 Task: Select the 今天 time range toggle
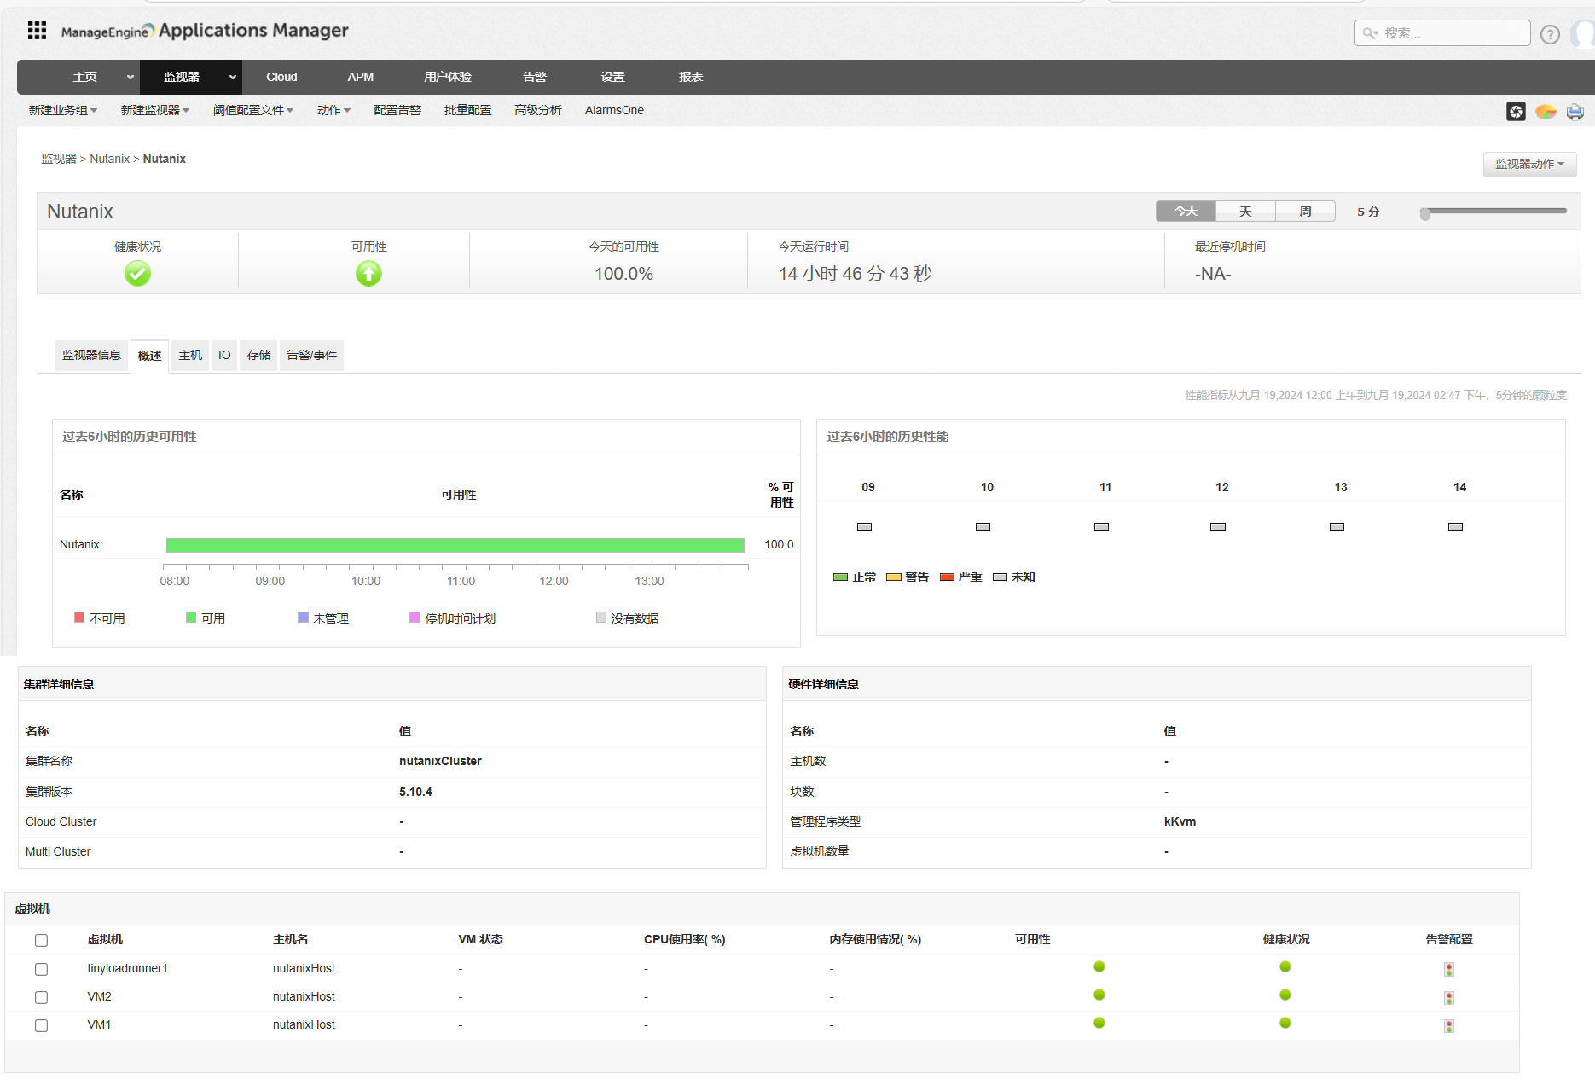(x=1186, y=212)
